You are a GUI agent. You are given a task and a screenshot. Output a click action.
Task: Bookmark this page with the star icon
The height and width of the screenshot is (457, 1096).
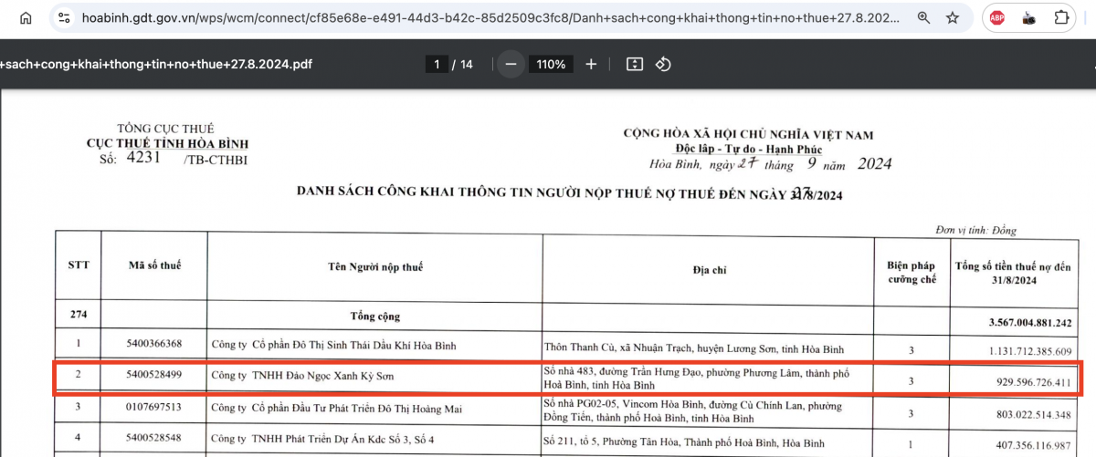(953, 17)
